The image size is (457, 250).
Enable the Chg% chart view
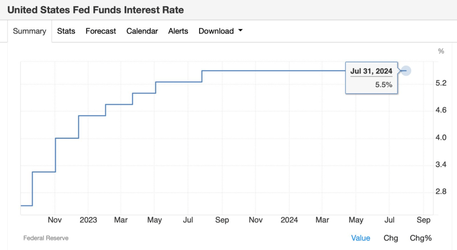[x=421, y=238]
